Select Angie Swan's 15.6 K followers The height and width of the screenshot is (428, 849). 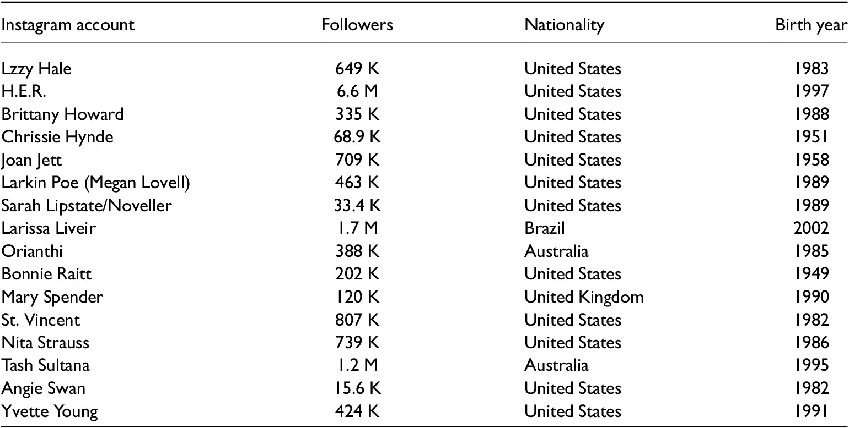pyautogui.click(x=357, y=388)
